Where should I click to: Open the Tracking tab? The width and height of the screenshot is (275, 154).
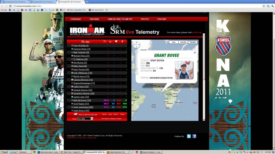[x=94, y=19]
